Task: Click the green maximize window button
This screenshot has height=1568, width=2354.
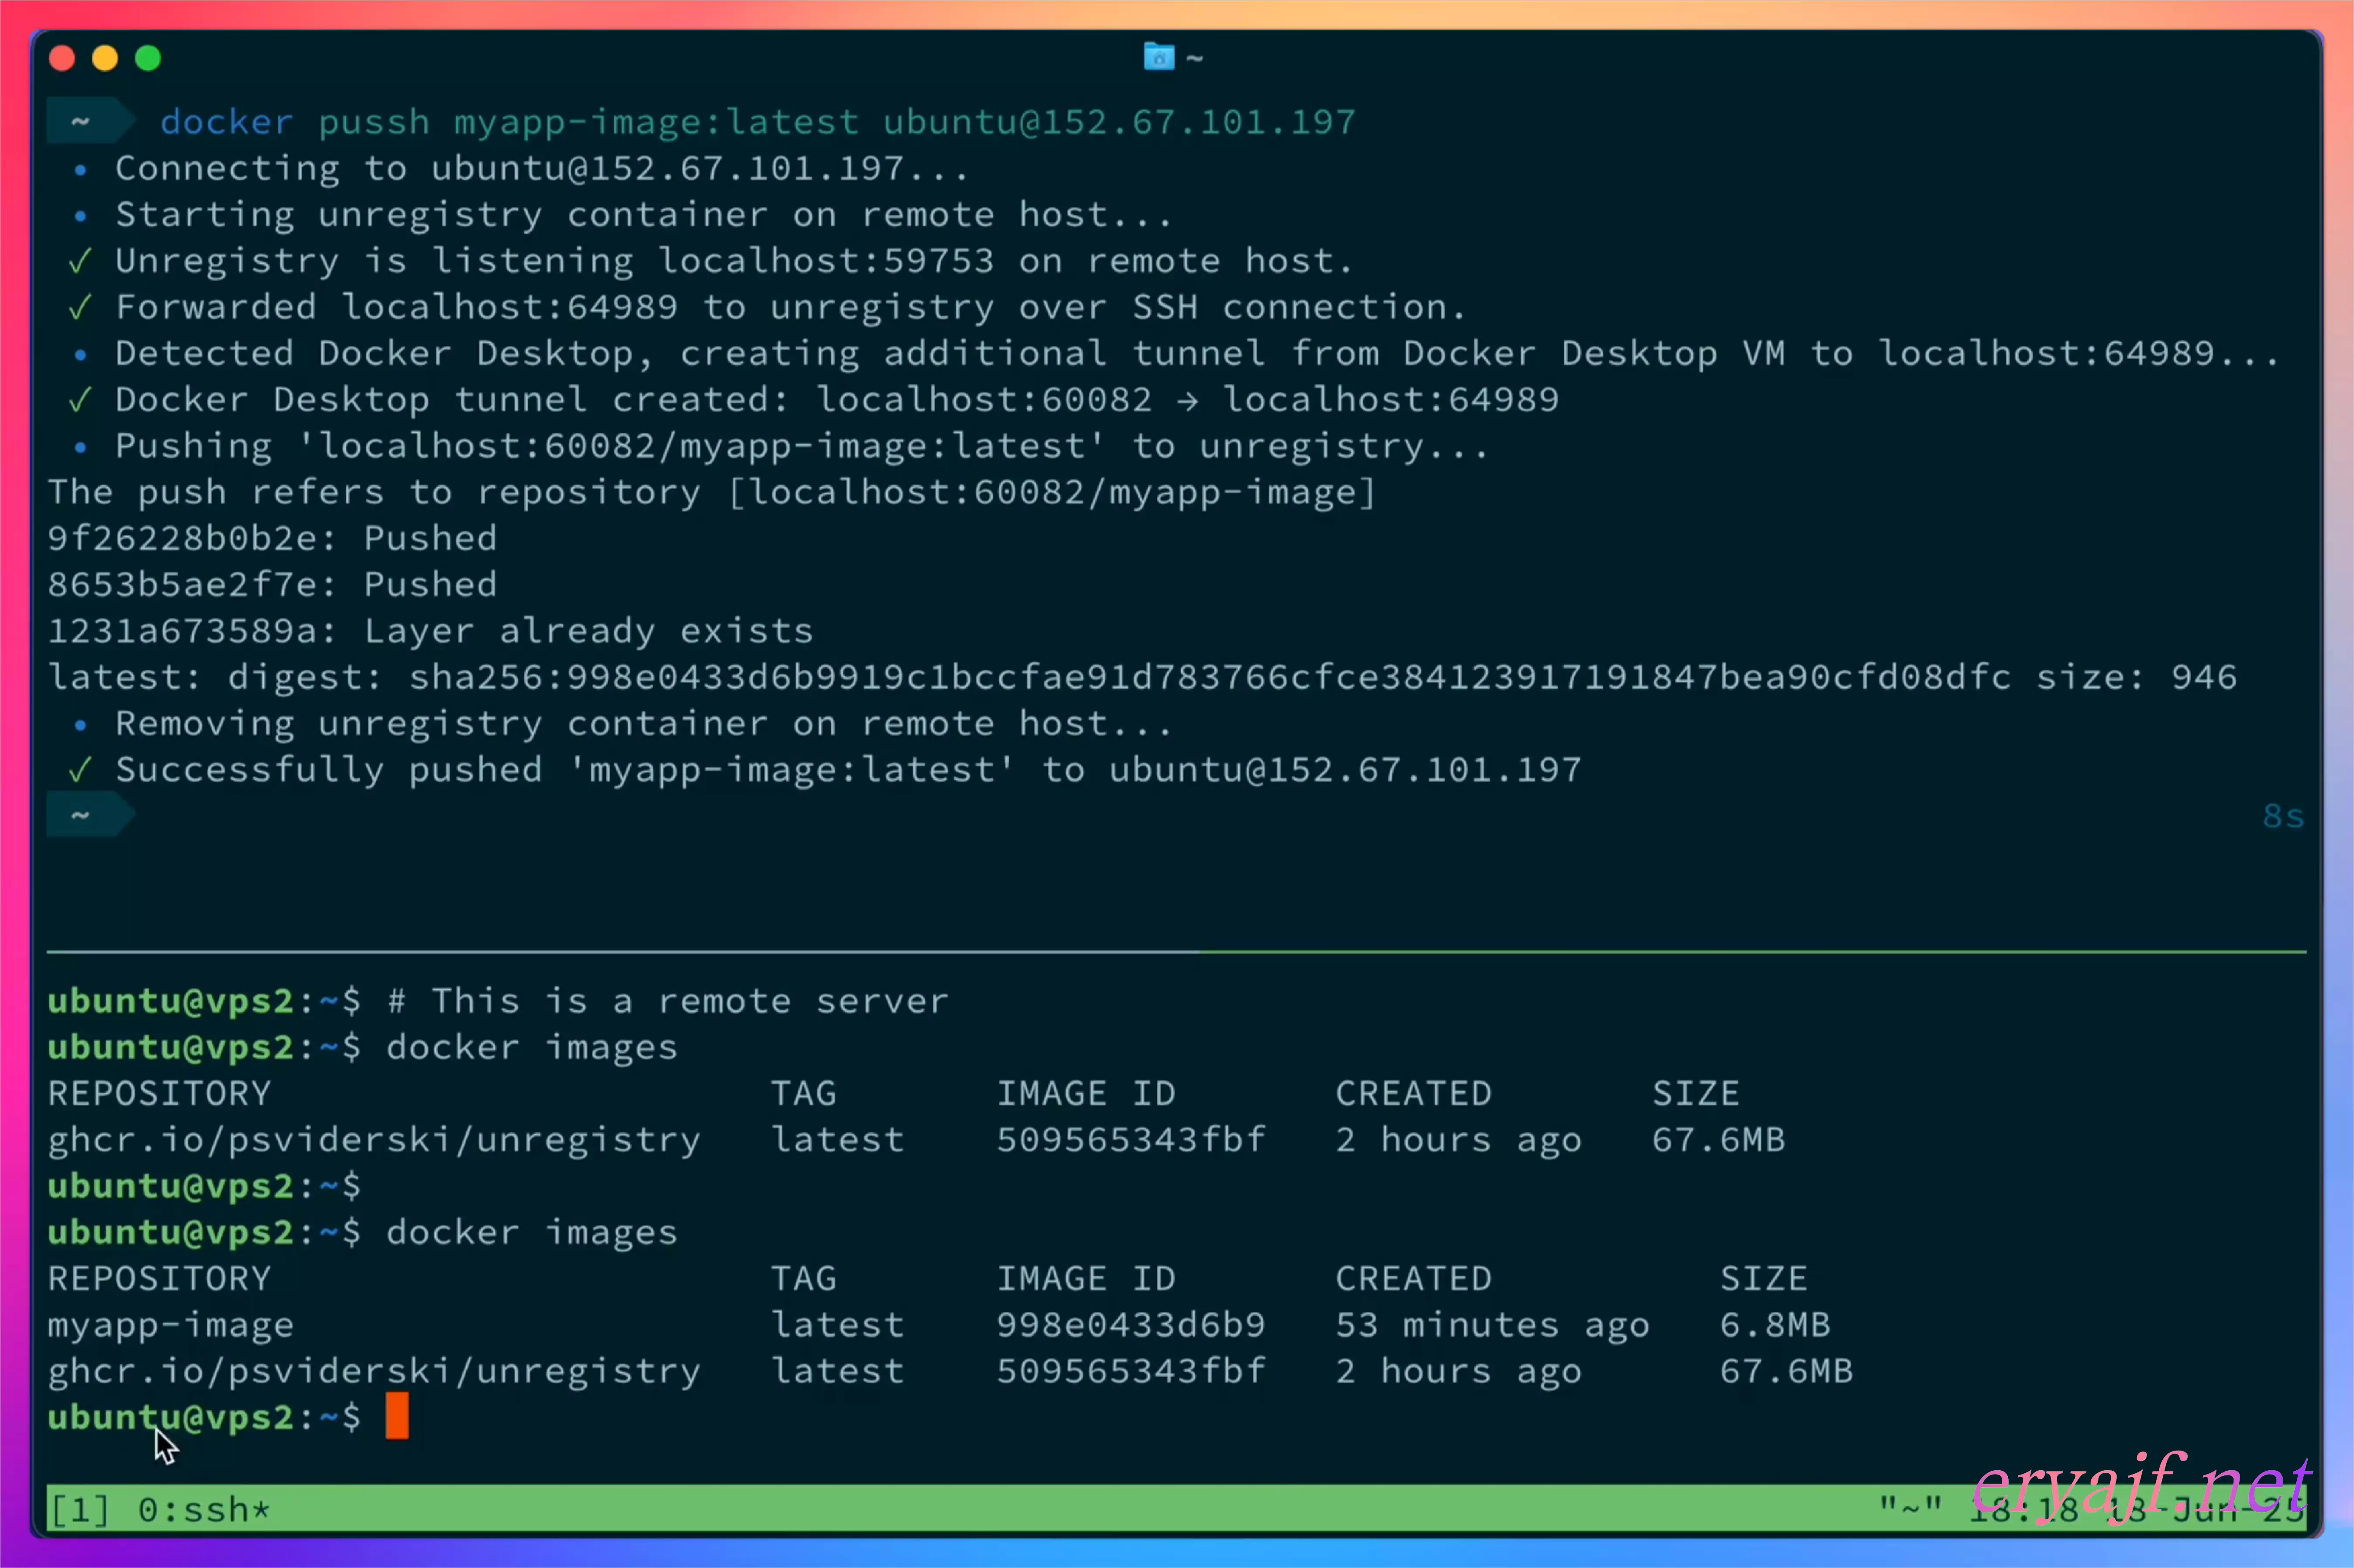Action: pyautogui.click(x=148, y=59)
